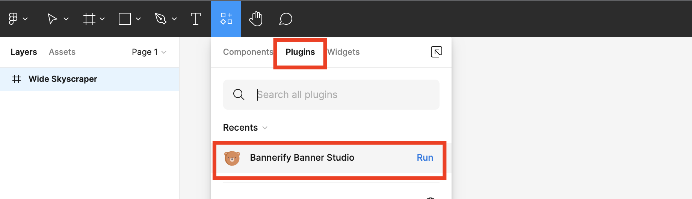Open the Figma main menu icon
692x199 pixels.
point(13,19)
